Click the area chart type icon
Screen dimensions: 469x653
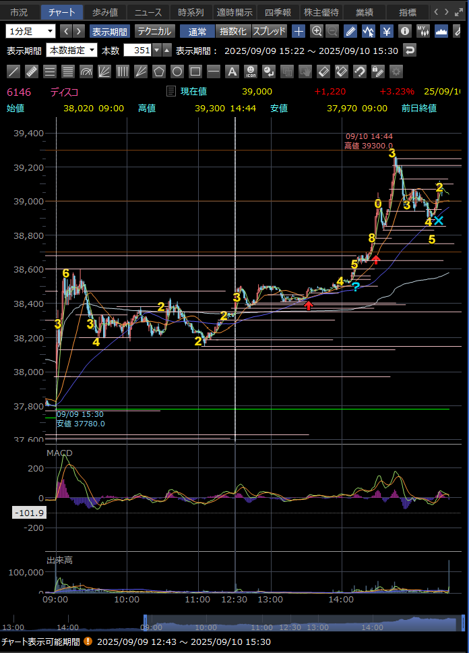[441, 31]
